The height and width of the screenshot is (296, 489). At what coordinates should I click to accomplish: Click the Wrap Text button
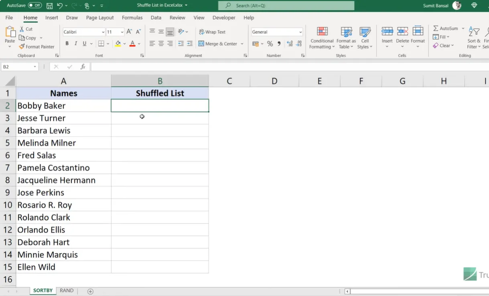click(212, 32)
